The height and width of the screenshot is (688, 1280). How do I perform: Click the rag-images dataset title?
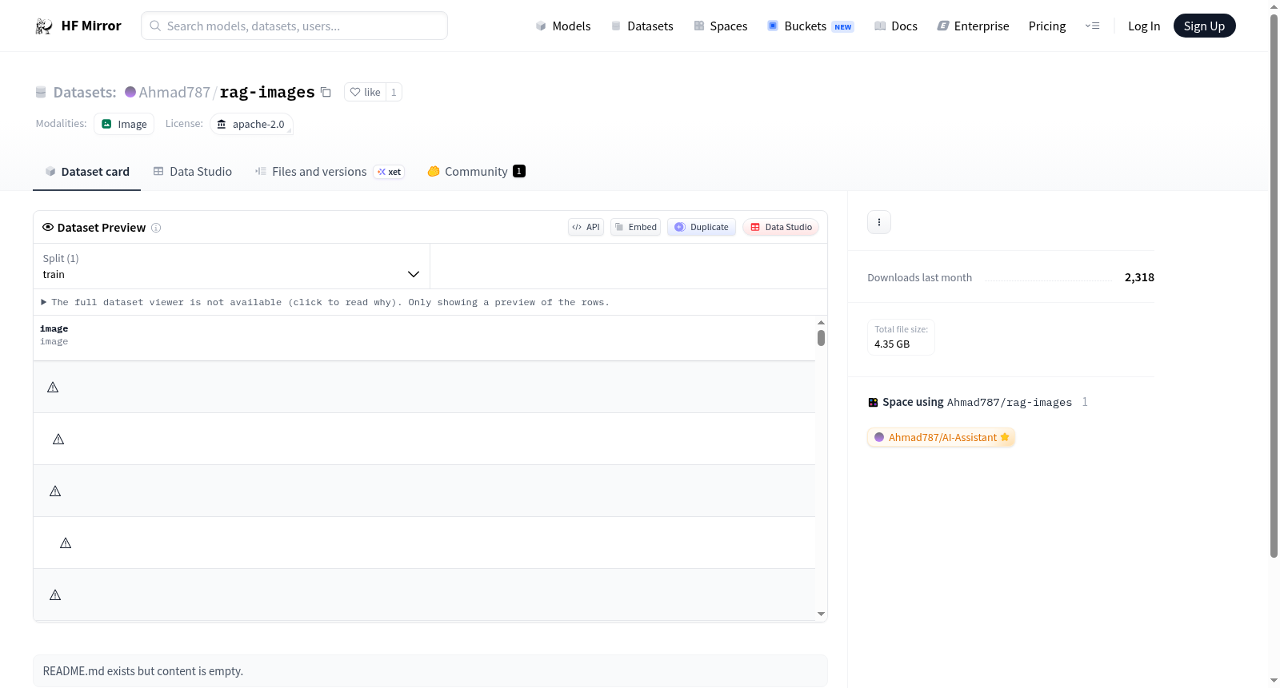coord(267,92)
